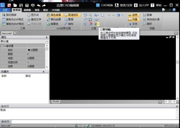Redo the last undone action
The height and width of the screenshot is (128, 180).
click(44, 5)
